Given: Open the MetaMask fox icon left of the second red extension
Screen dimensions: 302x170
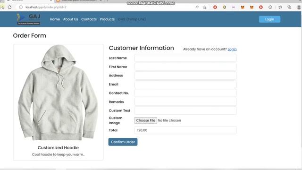Looking at the screenshot, I should (x=252, y=7).
